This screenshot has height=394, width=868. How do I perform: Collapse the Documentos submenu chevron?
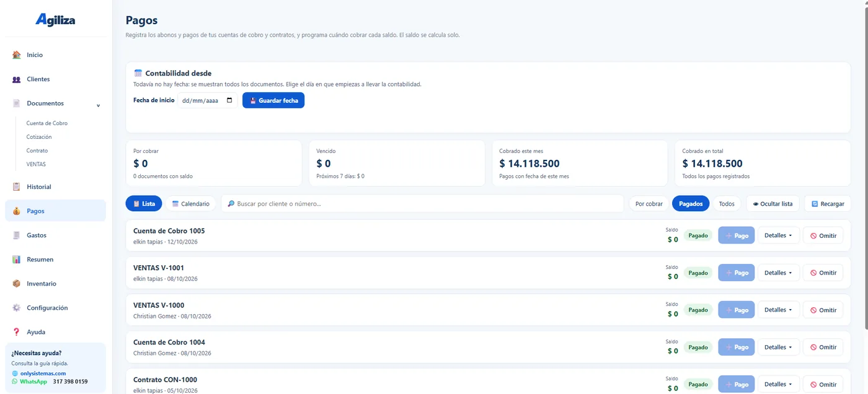(98, 105)
